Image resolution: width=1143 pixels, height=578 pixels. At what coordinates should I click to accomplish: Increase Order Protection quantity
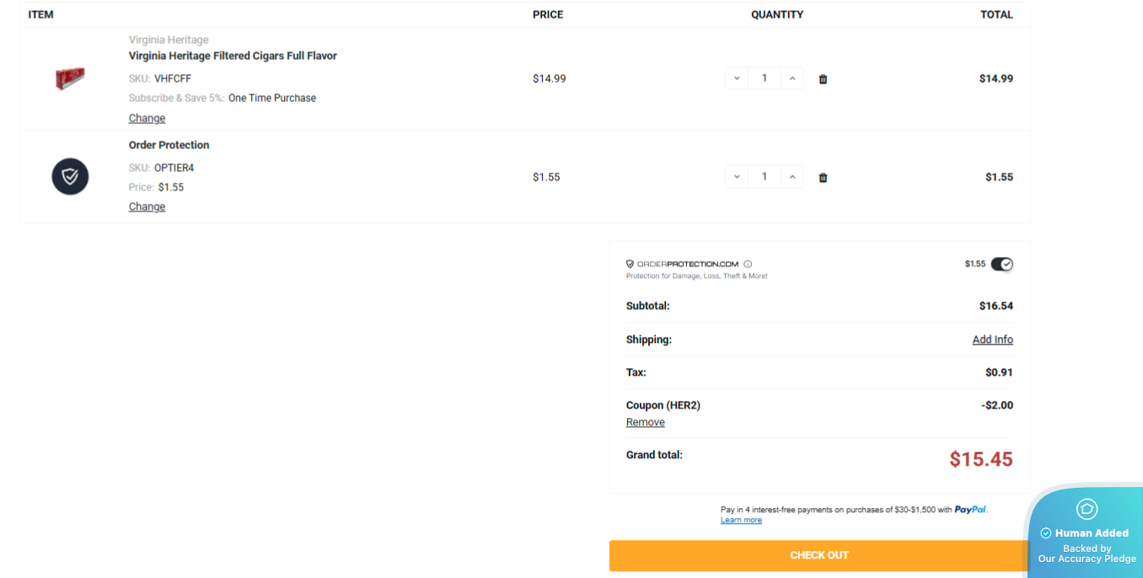pos(792,177)
